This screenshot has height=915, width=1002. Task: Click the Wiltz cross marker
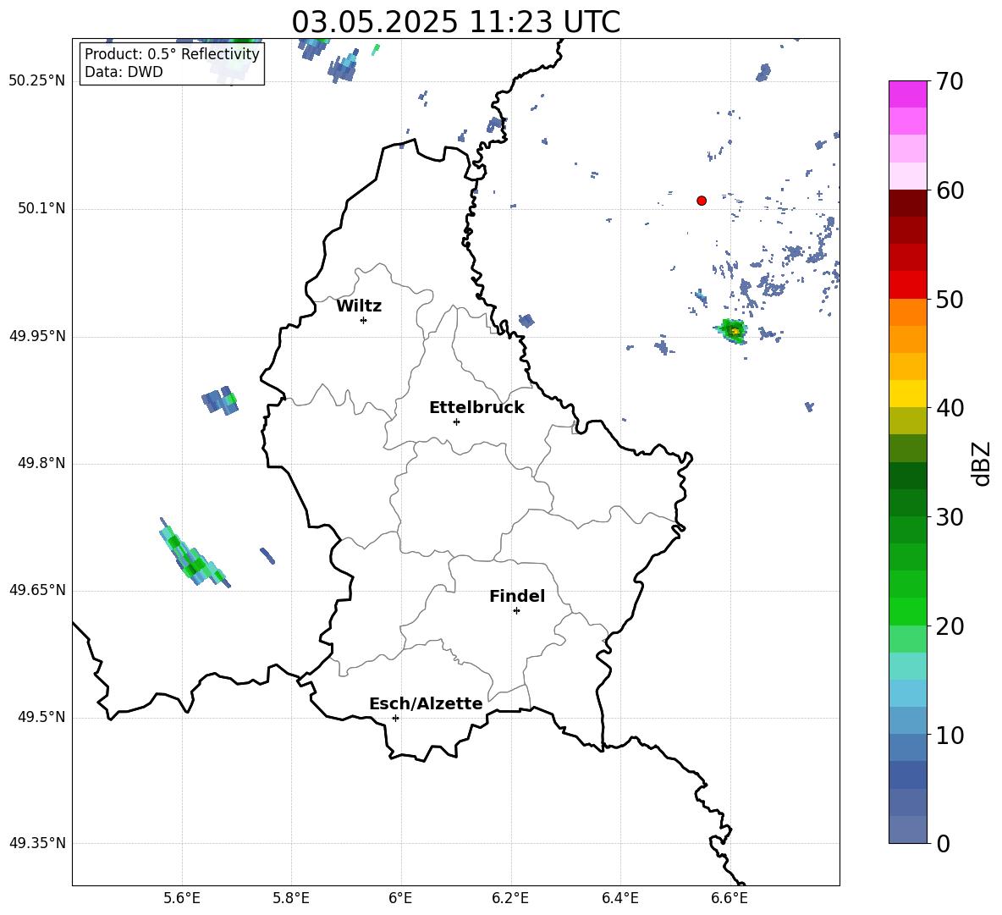coord(364,320)
